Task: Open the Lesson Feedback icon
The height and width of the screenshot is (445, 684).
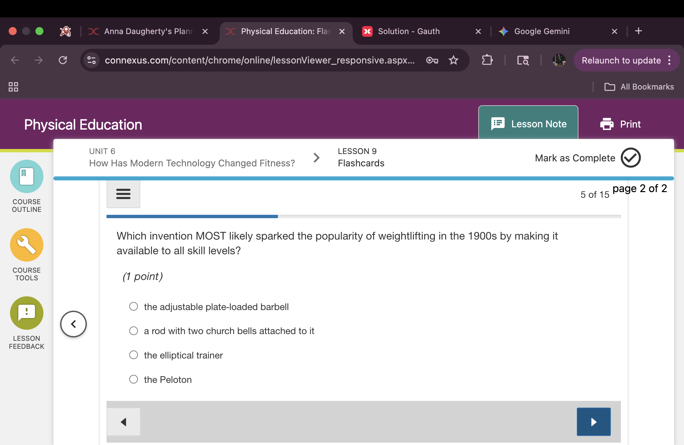Action: click(x=27, y=313)
